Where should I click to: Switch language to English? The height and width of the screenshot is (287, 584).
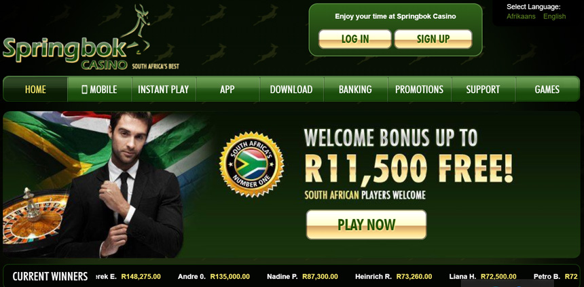point(554,16)
